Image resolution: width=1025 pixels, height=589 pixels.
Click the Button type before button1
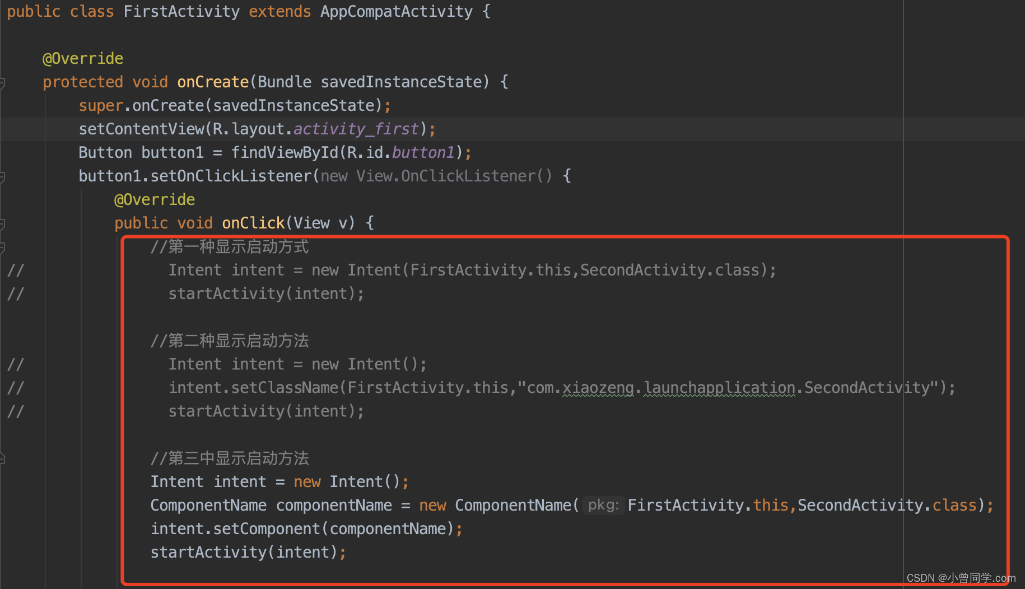point(105,152)
